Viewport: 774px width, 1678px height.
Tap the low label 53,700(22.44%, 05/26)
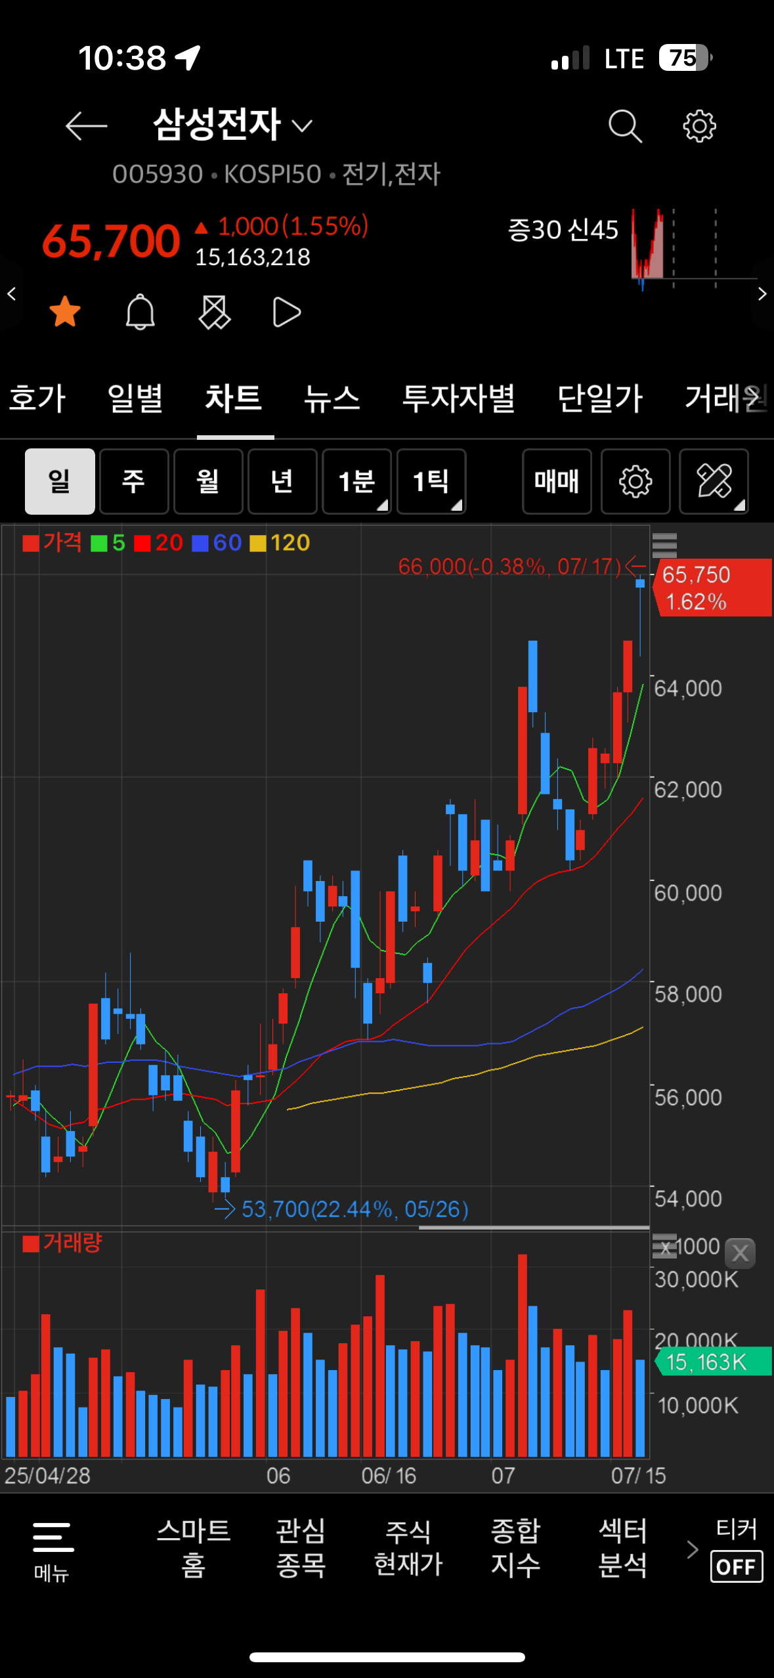pos(355,1209)
